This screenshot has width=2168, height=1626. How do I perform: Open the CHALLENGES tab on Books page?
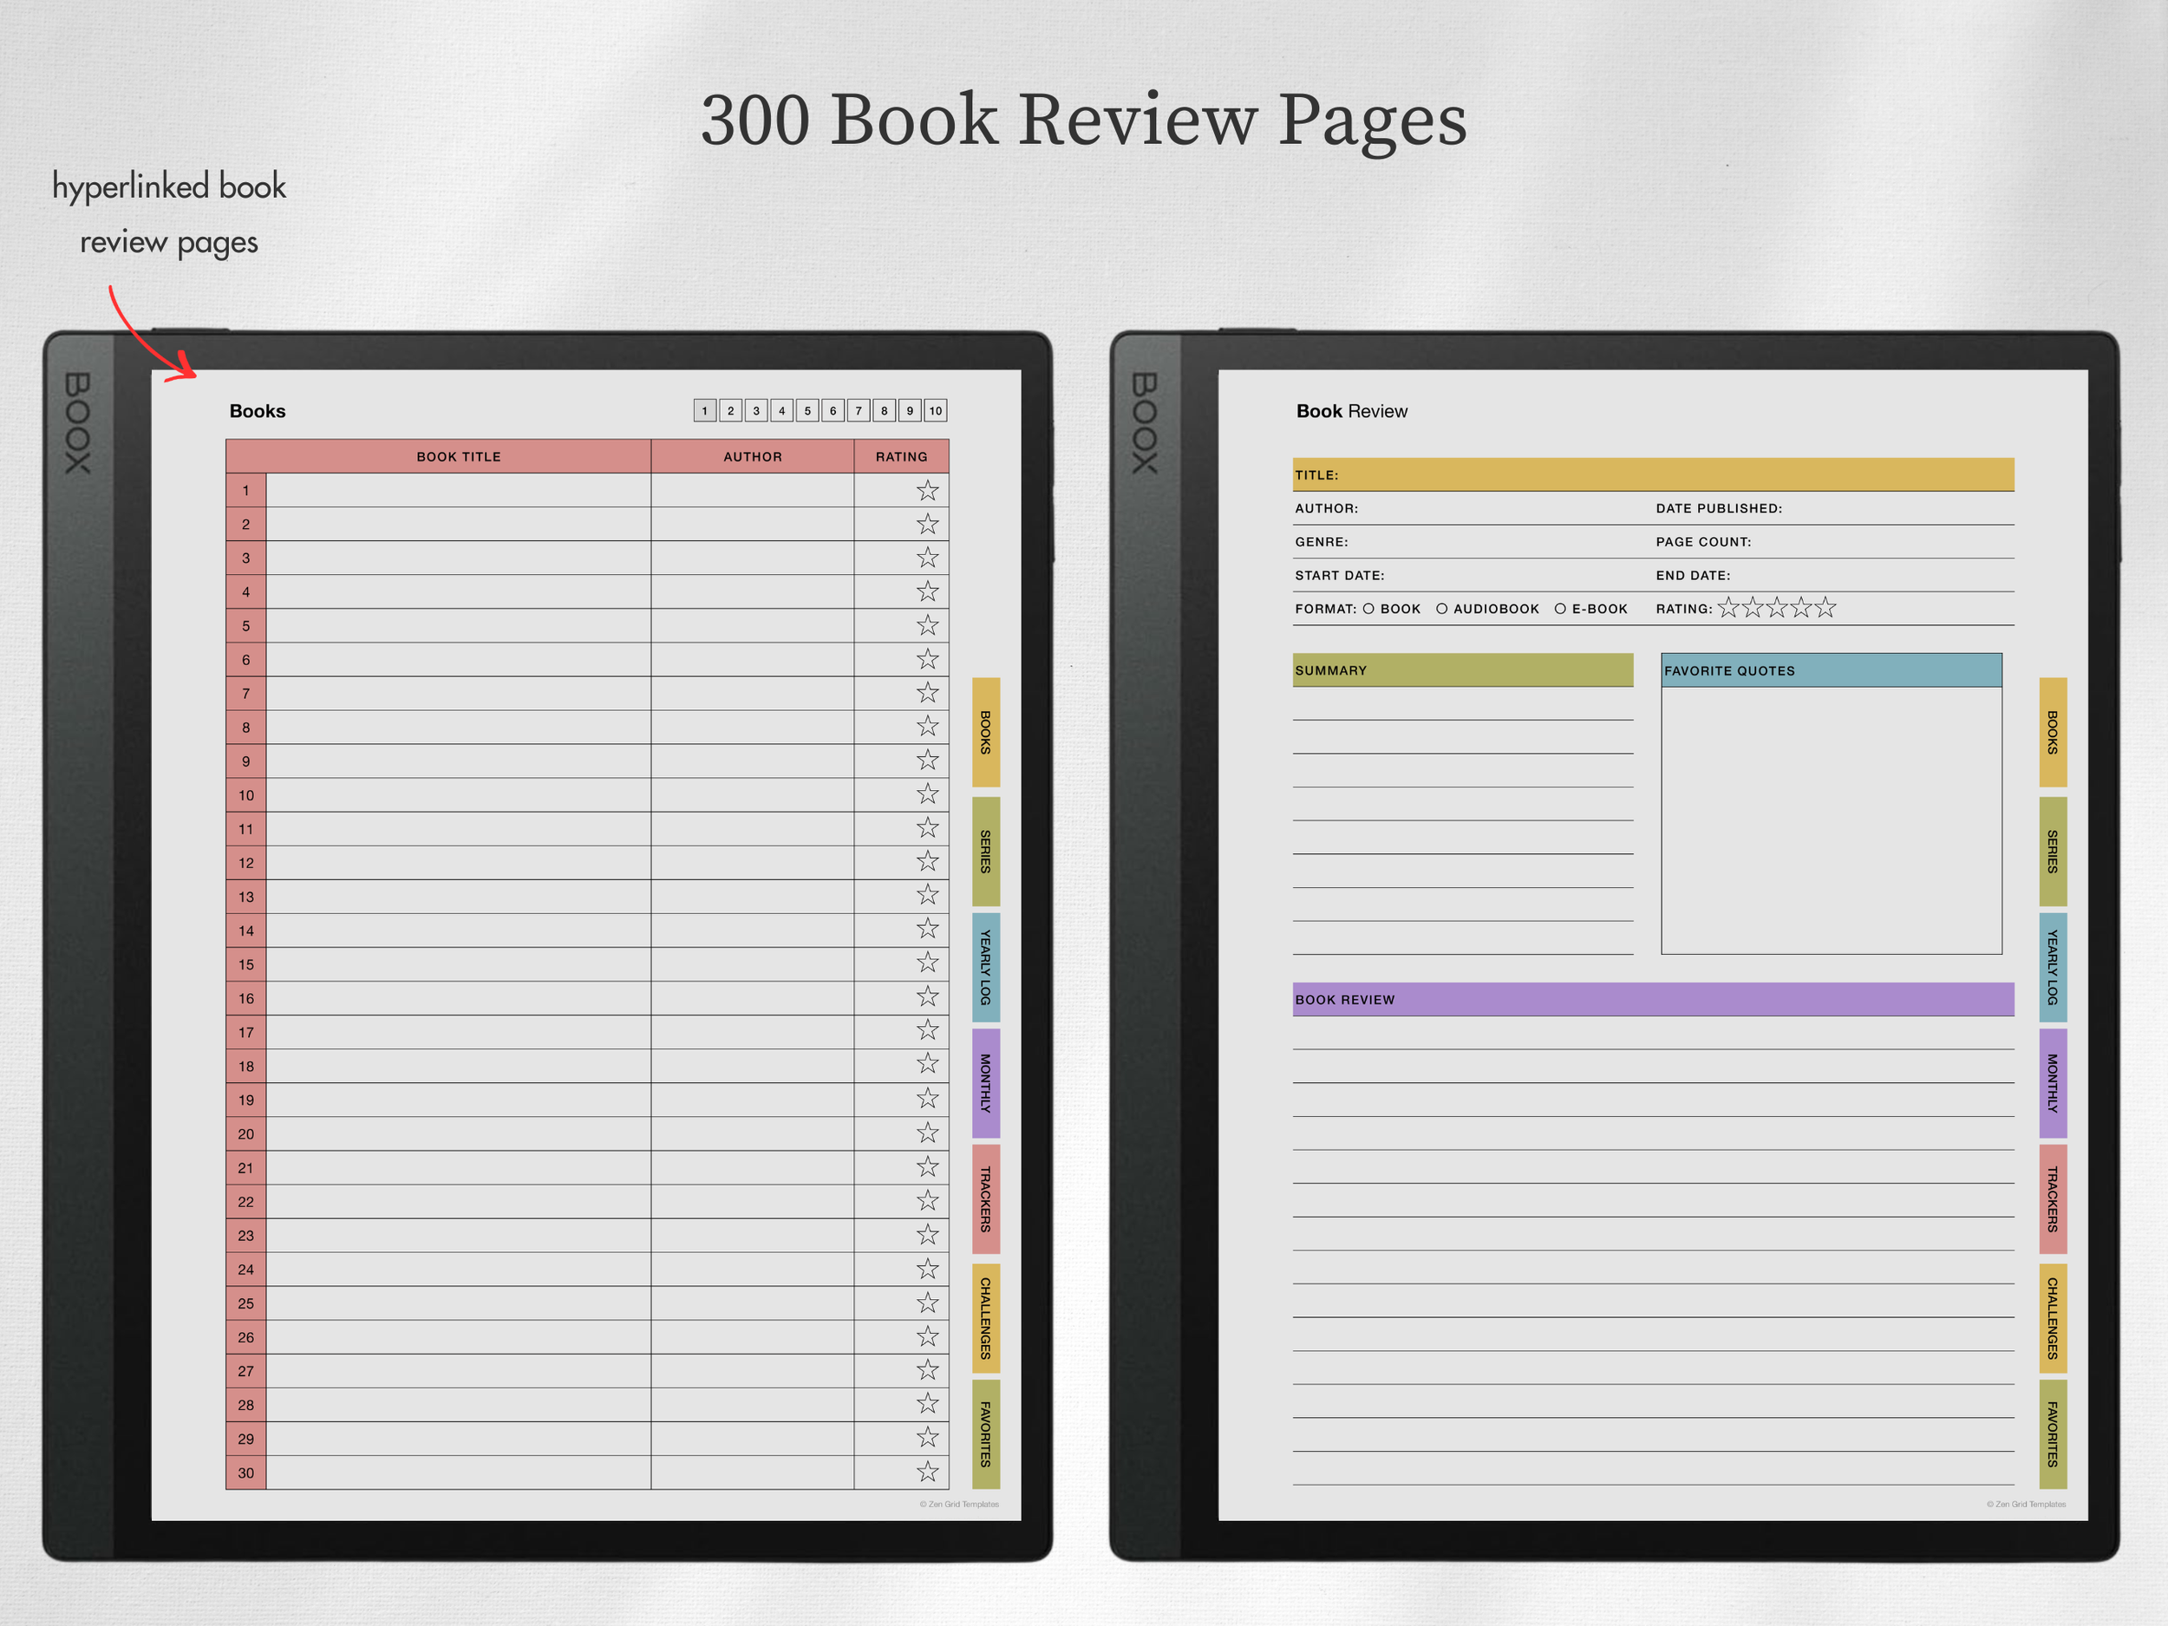click(x=986, y=1318)
